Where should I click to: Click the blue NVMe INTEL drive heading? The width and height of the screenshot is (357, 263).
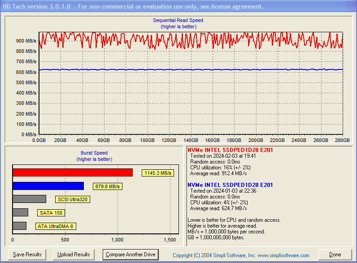coord(230,185)
